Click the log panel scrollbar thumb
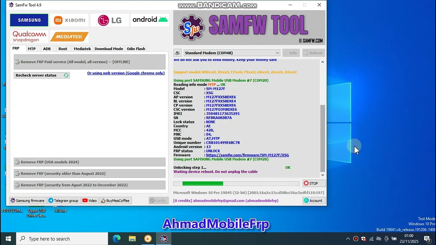Screen dimensions: 436x245 pyautogui.click(x=323, y=138)
